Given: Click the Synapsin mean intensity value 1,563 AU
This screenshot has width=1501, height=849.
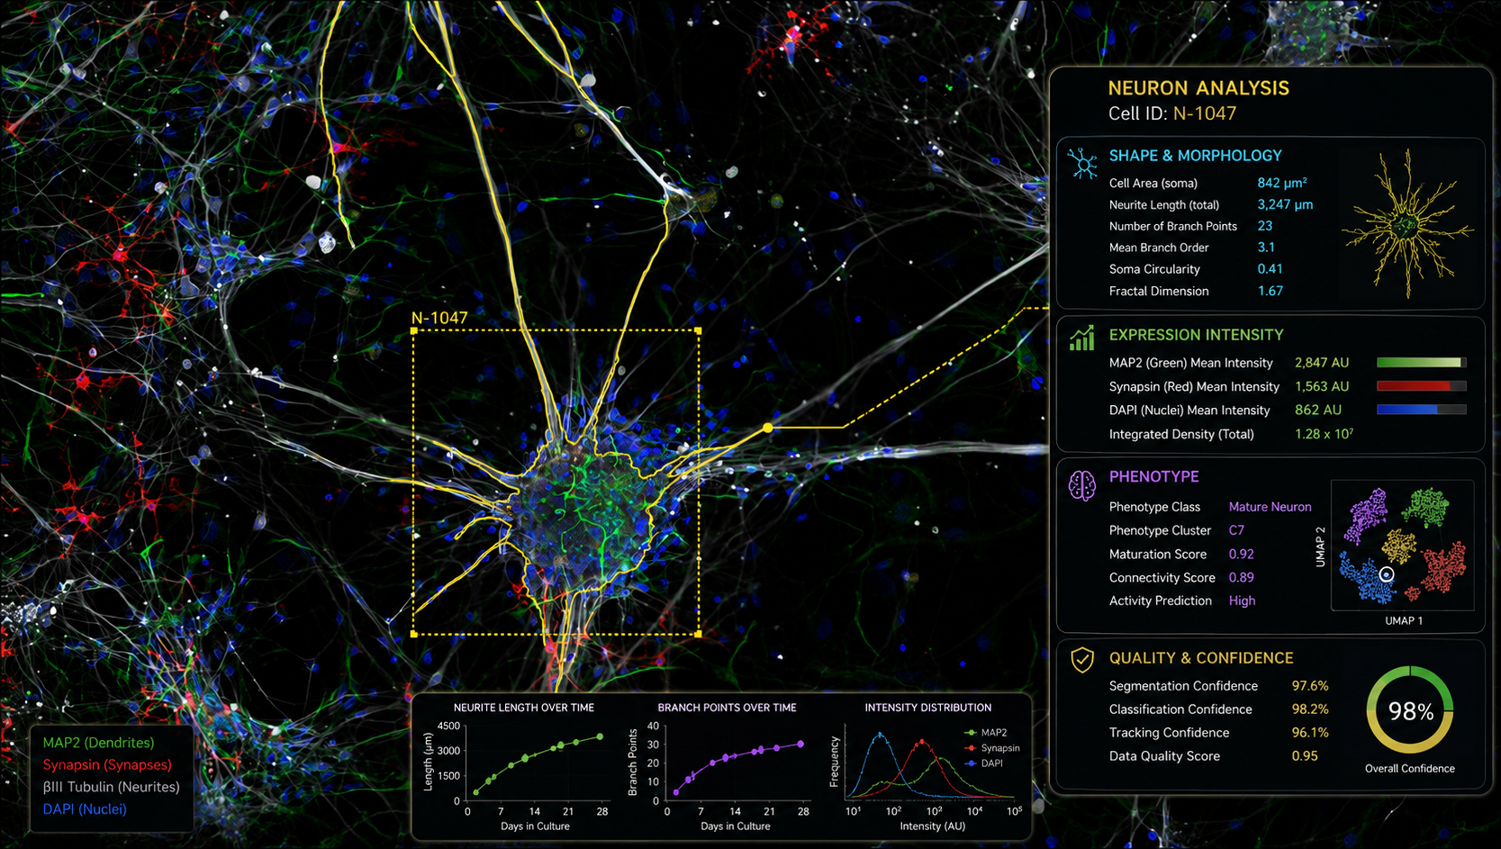Looking at the screenshot, I should 1322,386.
